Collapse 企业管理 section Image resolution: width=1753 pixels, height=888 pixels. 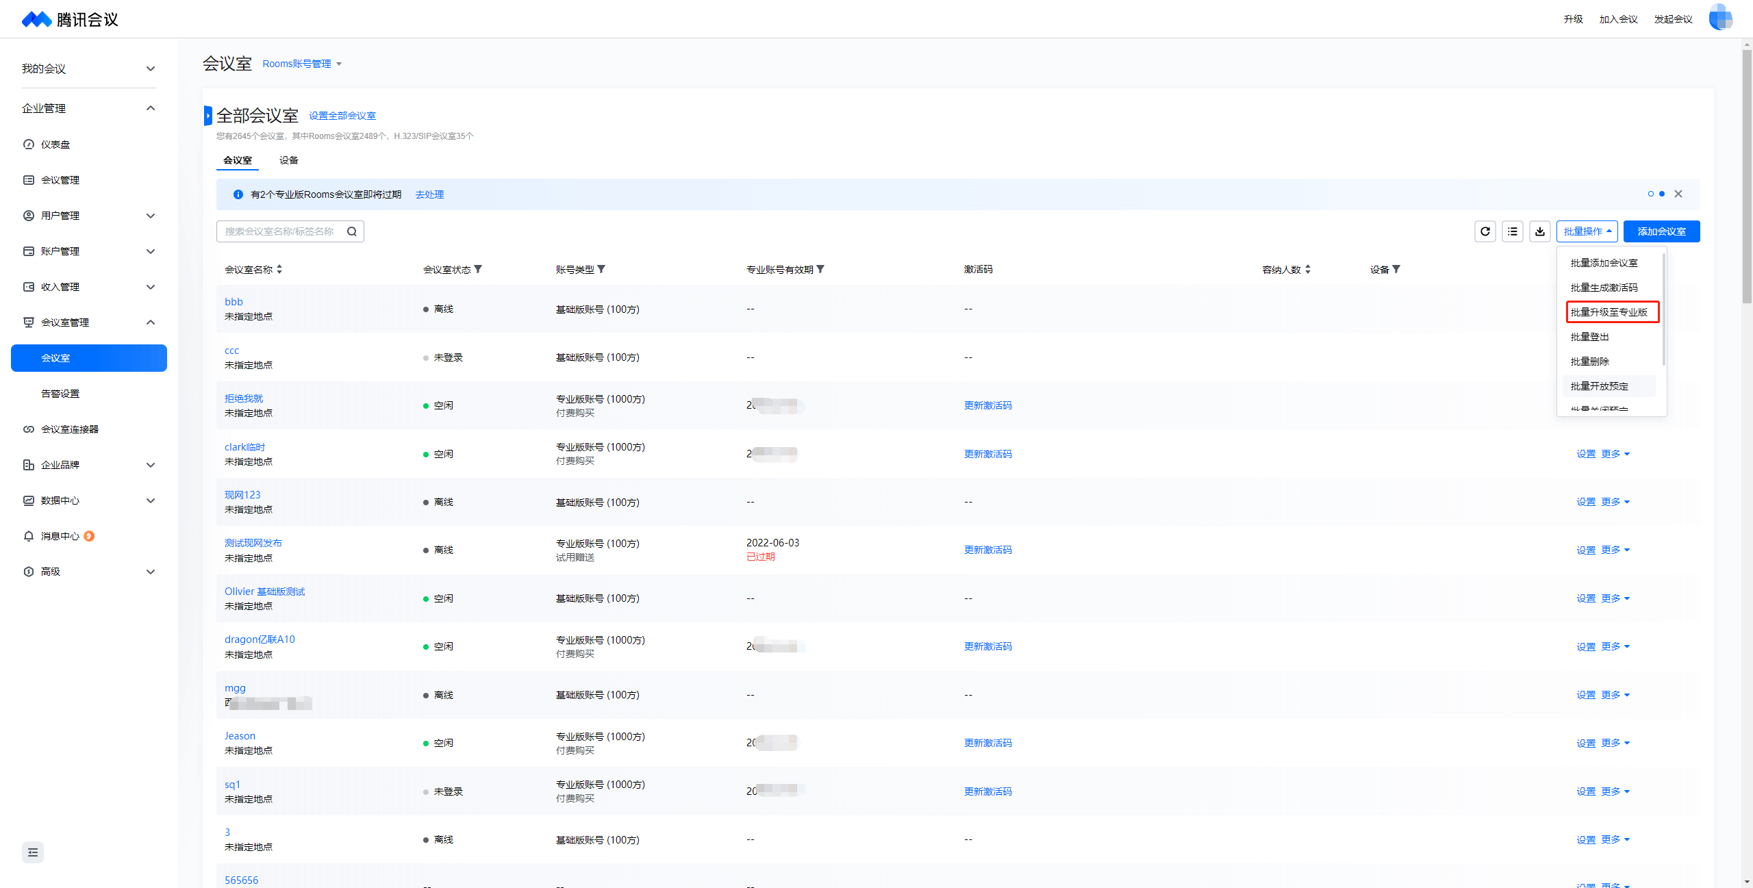[x=89, y=108]
